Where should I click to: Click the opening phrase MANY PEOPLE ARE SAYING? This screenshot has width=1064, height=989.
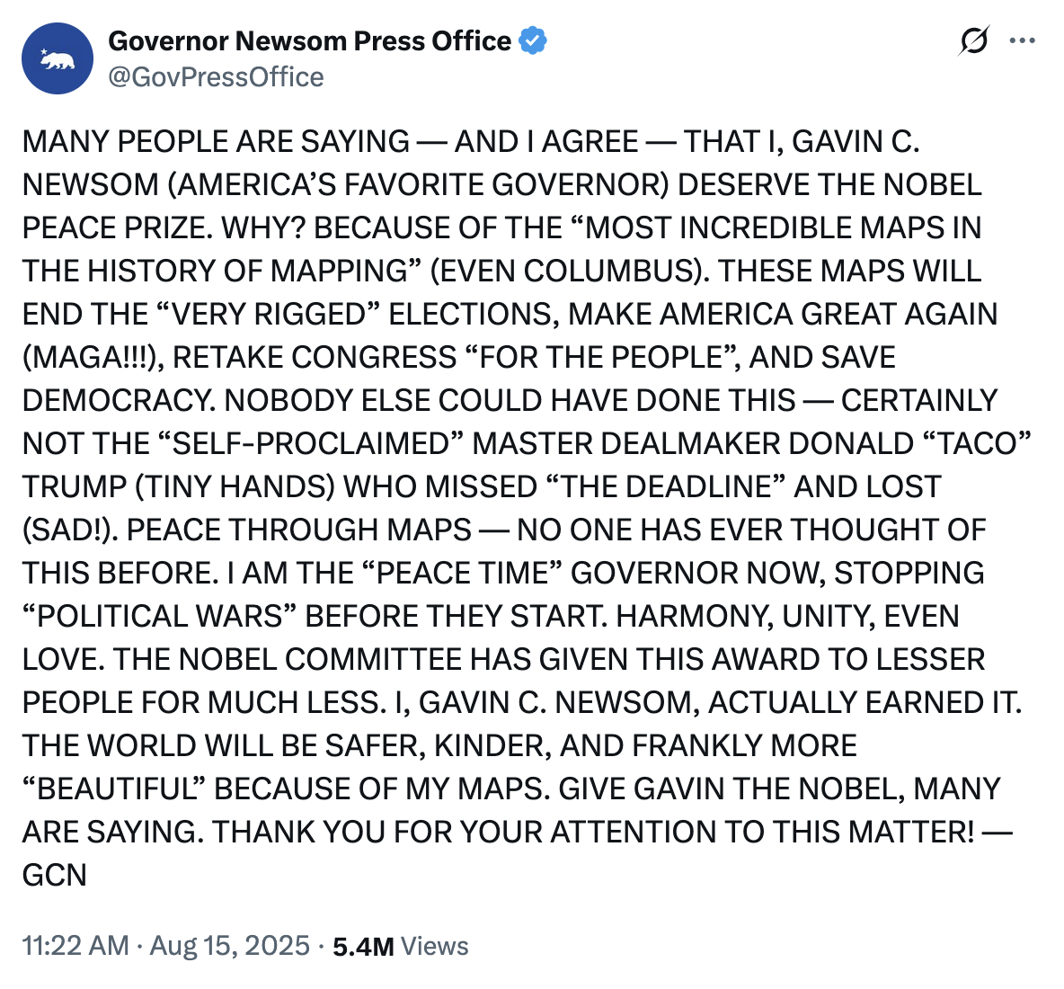tap(216, 142)
